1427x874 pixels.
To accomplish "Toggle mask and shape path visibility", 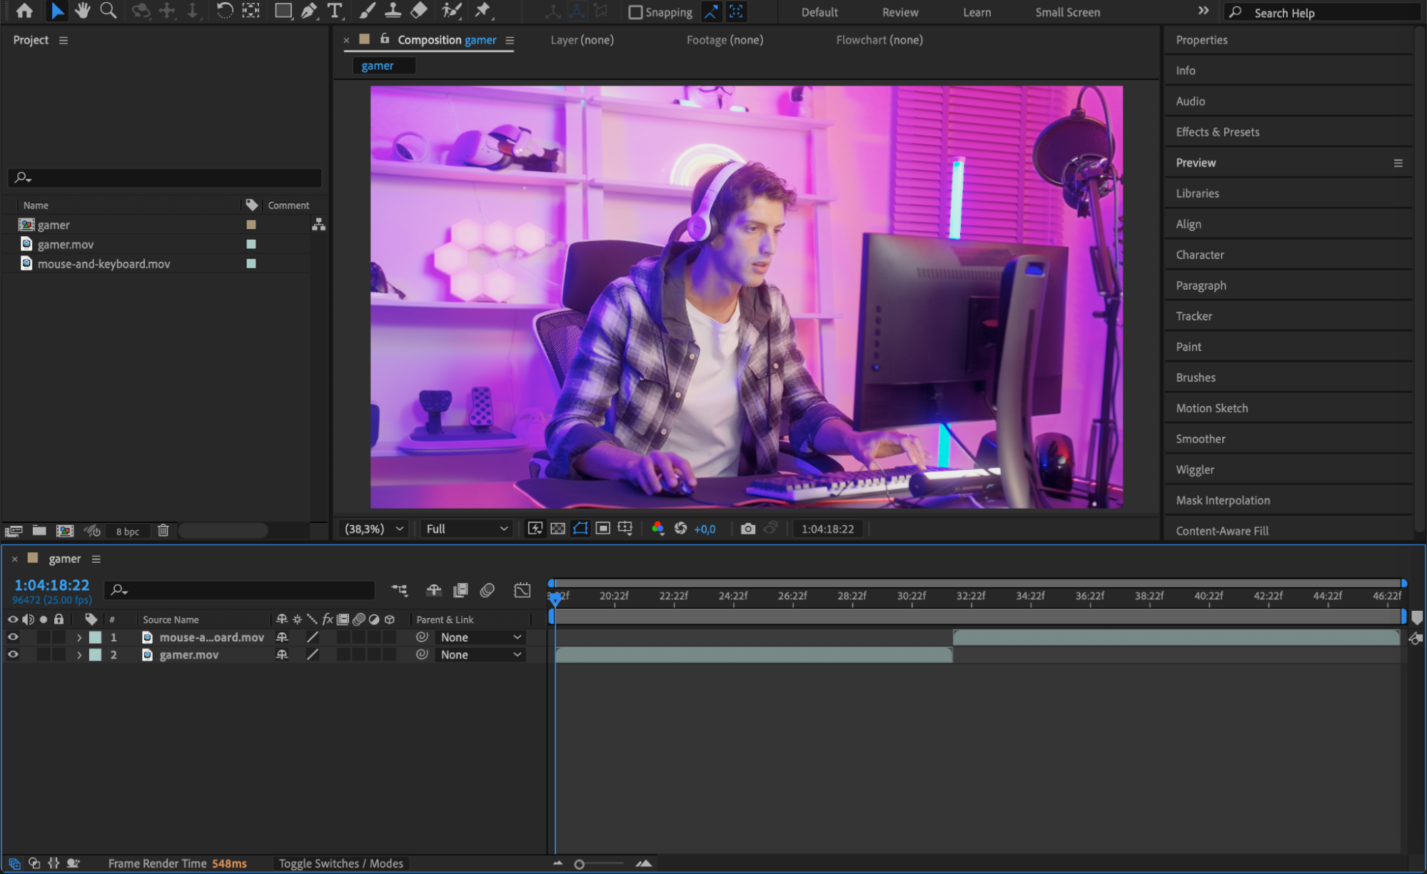I will tap(580, 529).
